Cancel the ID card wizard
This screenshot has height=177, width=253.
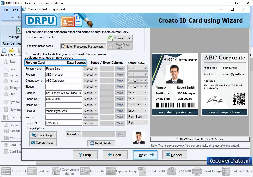click(175, 155)
